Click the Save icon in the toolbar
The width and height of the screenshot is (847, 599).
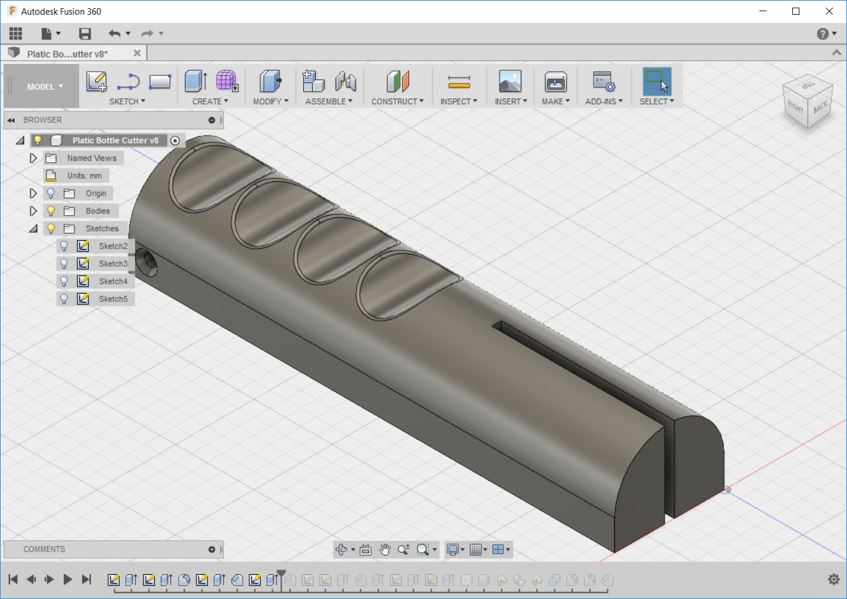coord(85,33)
